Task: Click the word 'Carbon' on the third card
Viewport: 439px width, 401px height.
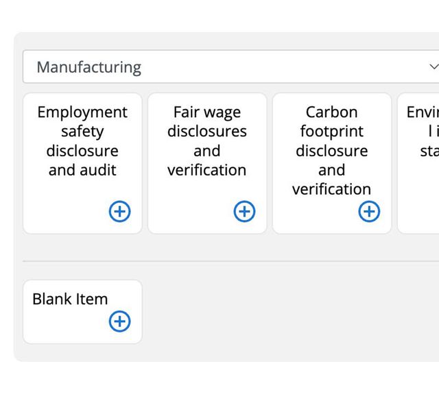Action: pos(332,112)
